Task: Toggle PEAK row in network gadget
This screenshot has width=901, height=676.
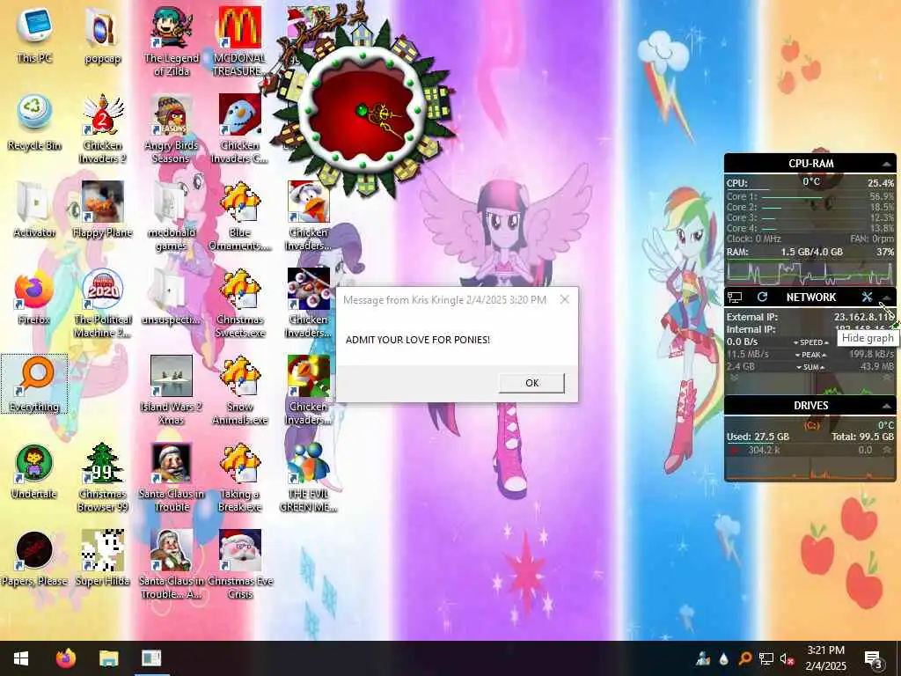Action: 810,355
